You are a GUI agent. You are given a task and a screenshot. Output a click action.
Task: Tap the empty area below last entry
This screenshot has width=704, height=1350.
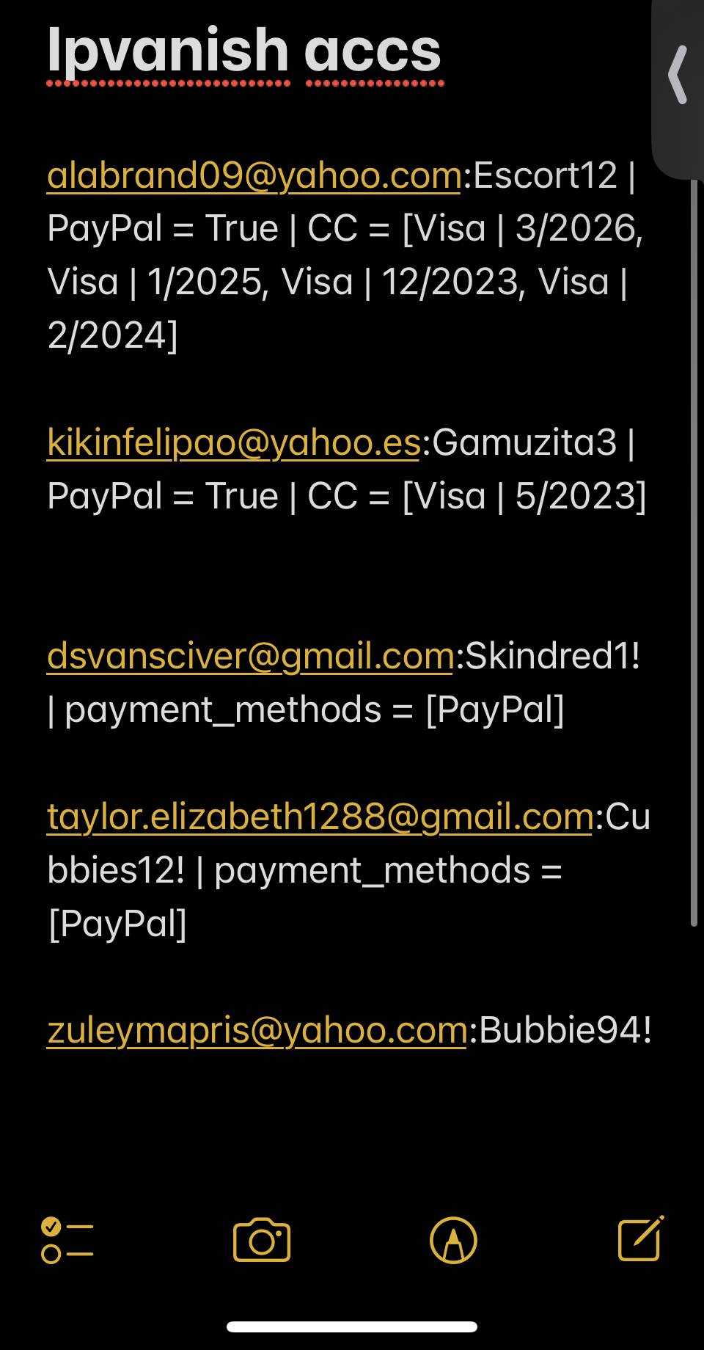click(352, 1130)
